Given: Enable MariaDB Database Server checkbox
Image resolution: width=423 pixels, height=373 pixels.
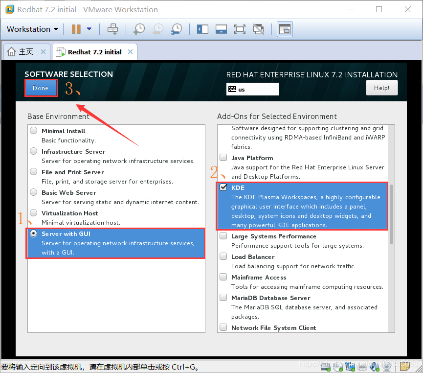Looking at the screenshot, I should pyautogui.click(x=223, y=298).
